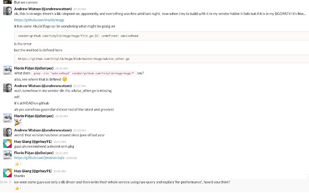This screenshot has height=193, width=309.
Task: Click the advise_other.go URL code block
Action: tap(162, 59)
